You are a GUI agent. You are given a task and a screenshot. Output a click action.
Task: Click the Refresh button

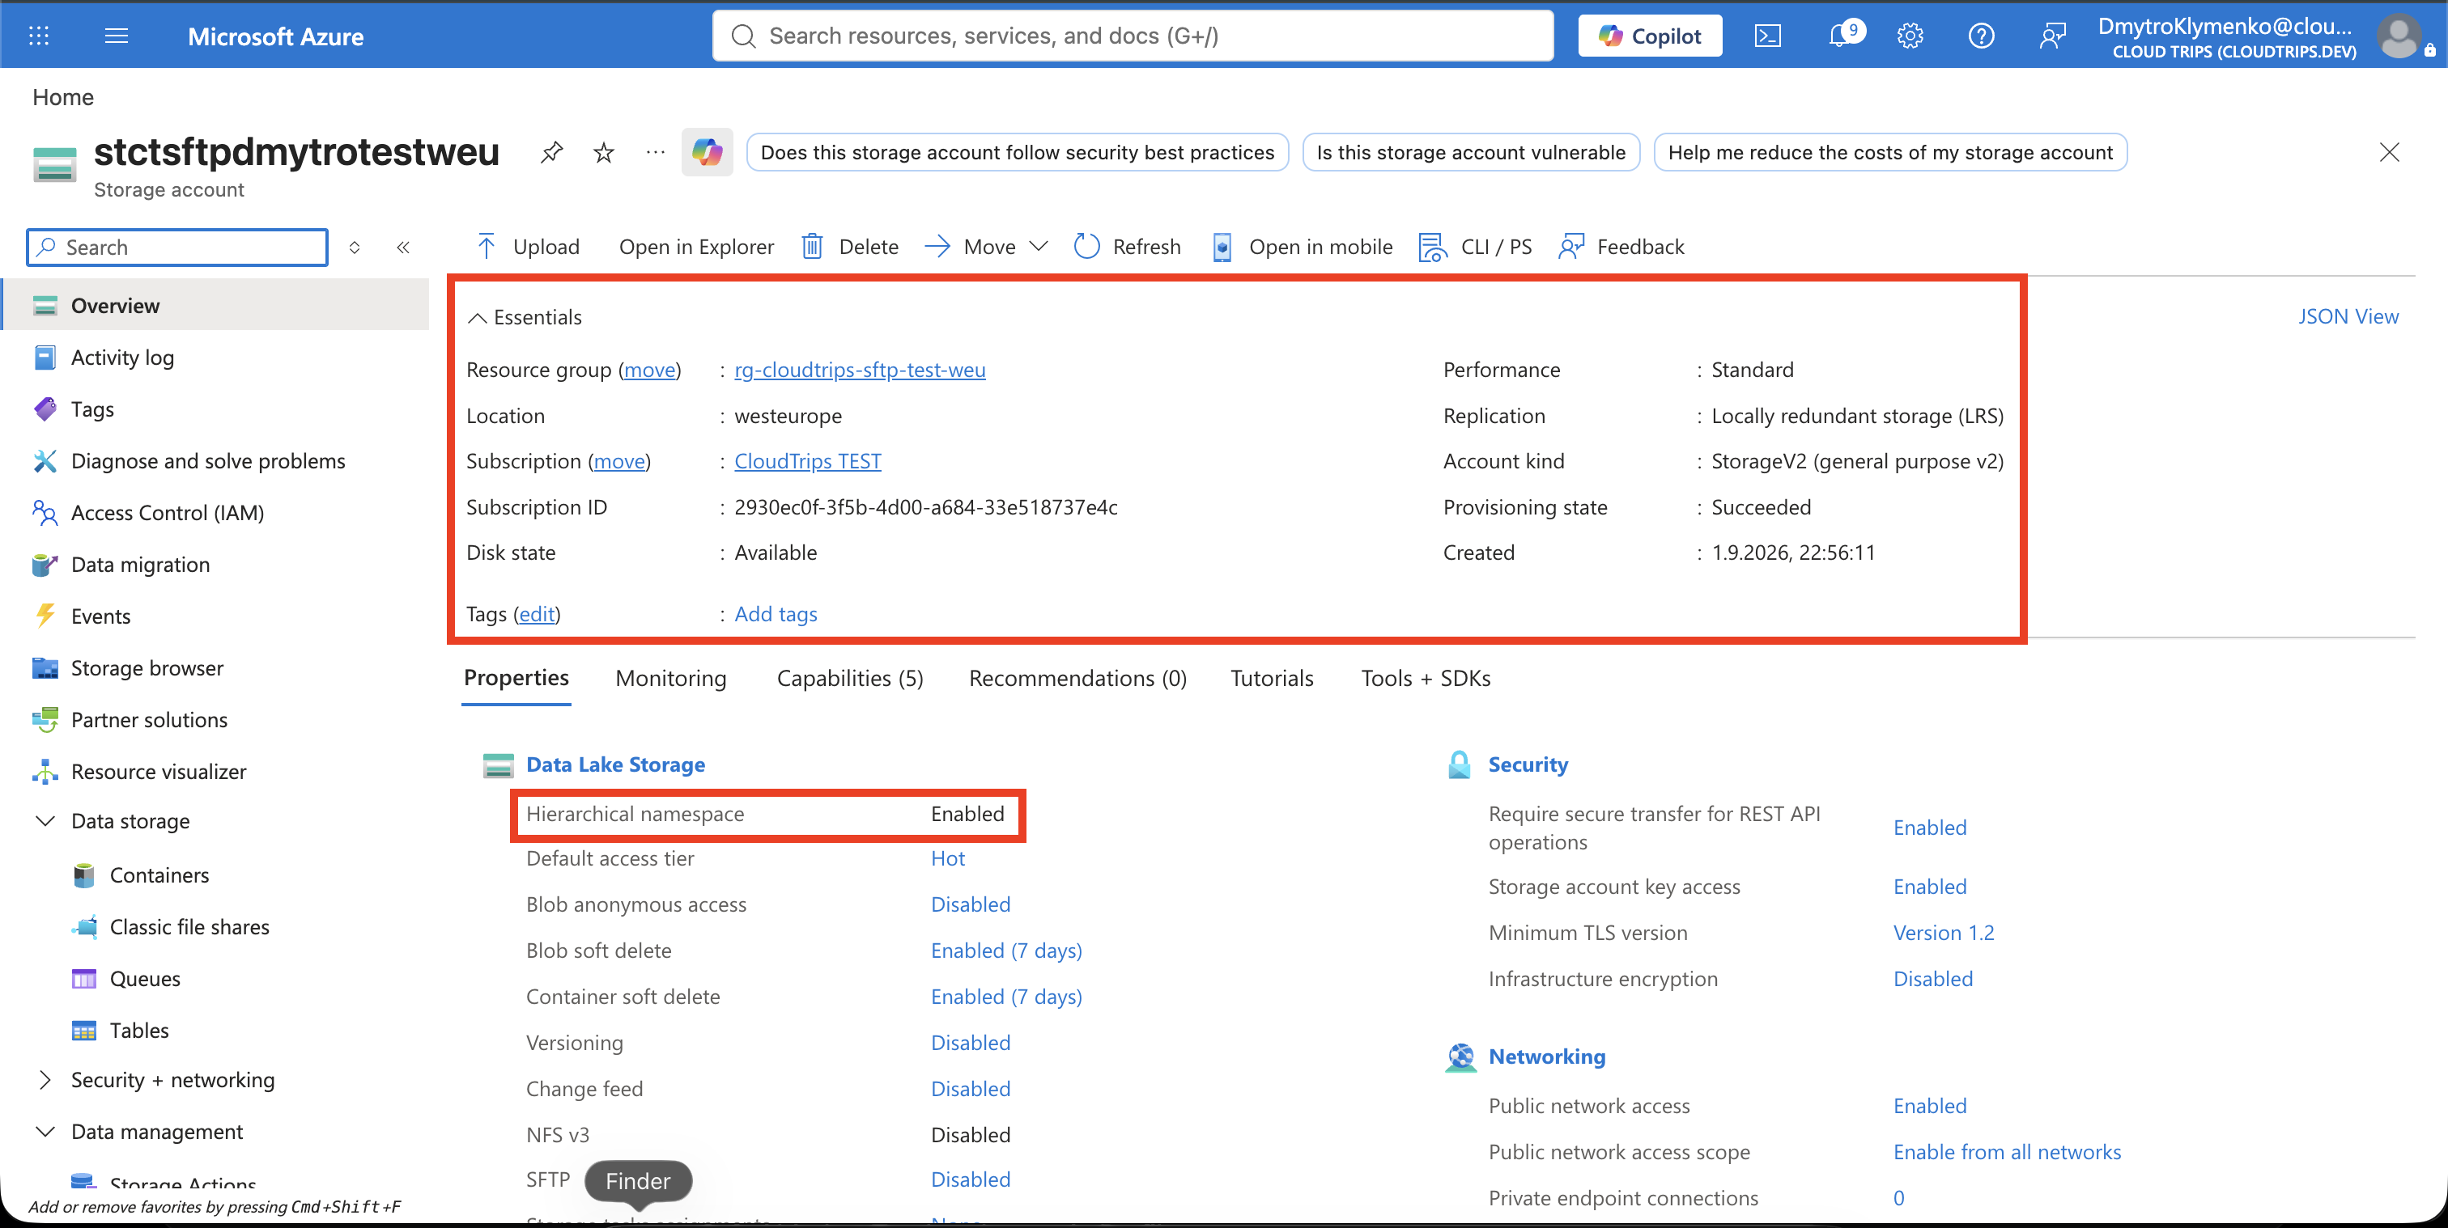(1127, 247)
